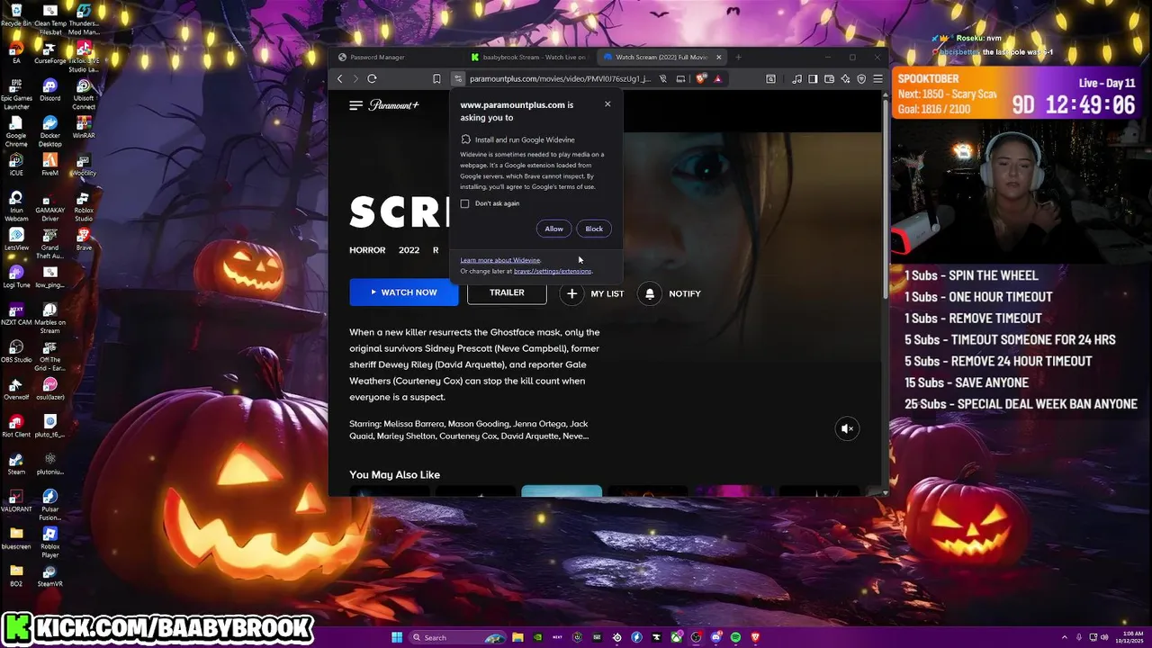Open the media casting icon in address bar
This screenshot has width=1152, height=648.
(x=680, y=79)
